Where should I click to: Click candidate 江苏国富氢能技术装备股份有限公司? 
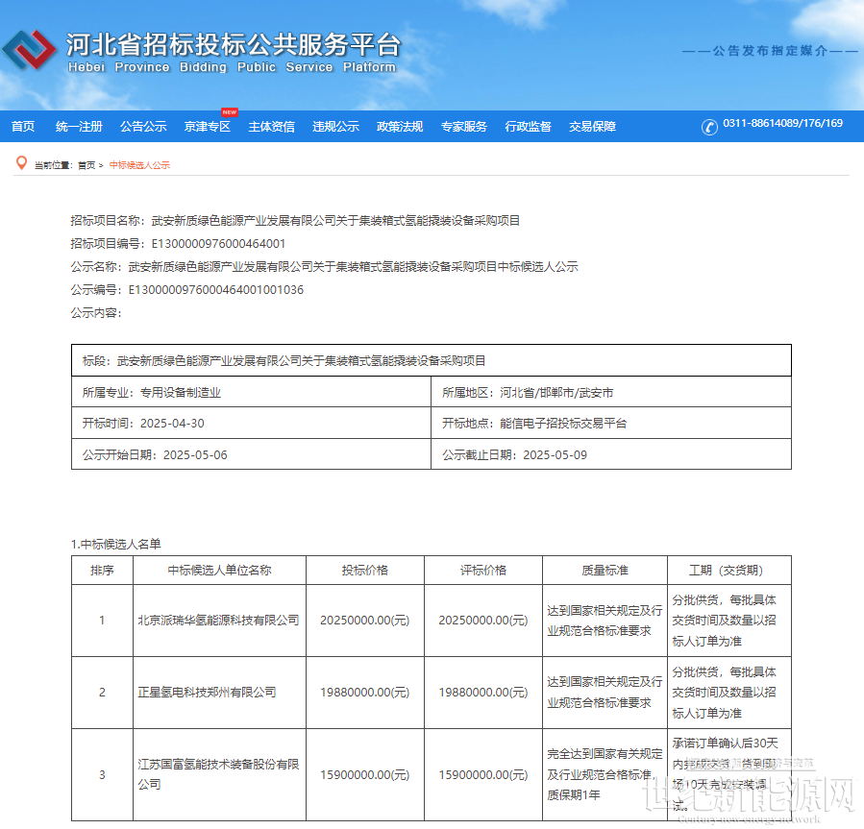pos(218,774)
